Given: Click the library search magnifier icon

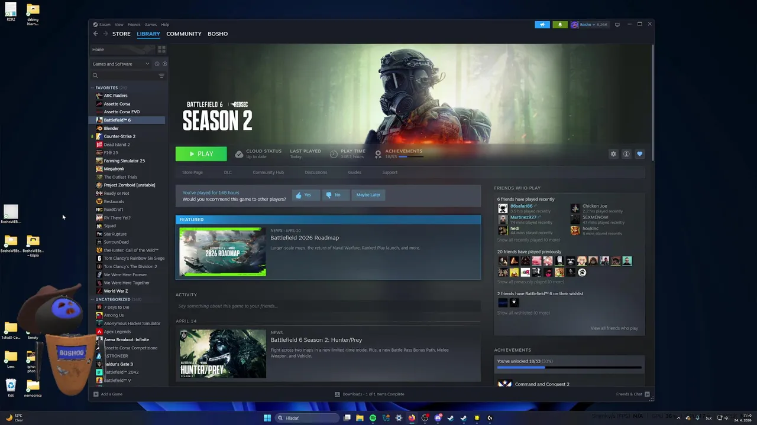Looking at the screenshot, I should (x=95, y=76).
